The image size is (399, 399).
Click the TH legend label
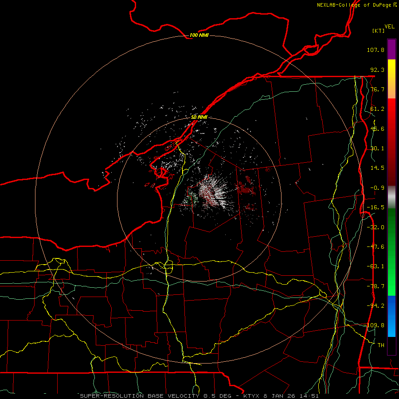[x=381, y=345]
